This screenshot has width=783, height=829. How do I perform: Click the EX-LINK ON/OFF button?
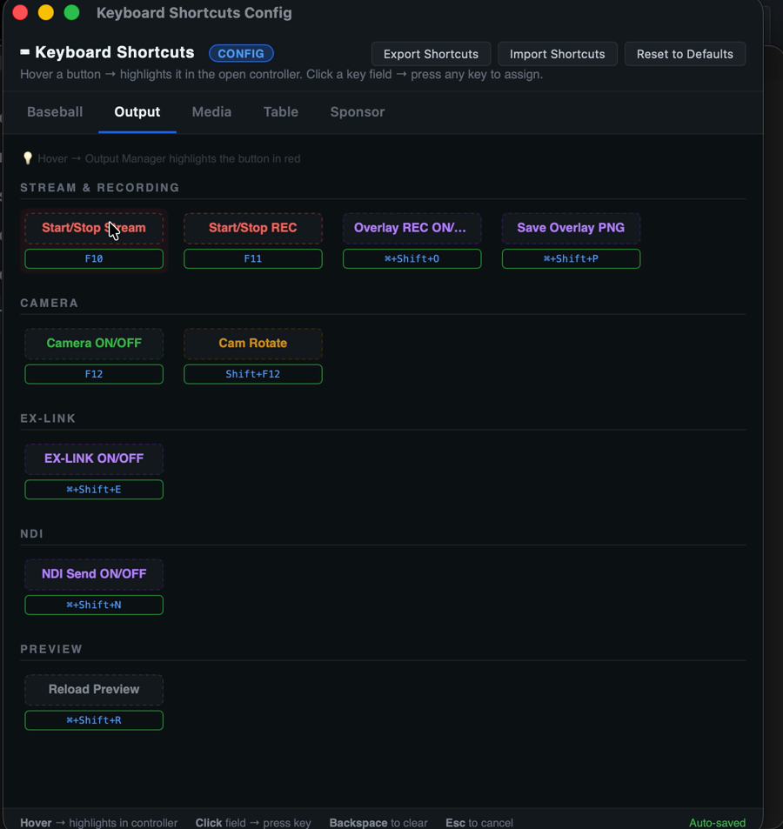(x=94, y=458)
